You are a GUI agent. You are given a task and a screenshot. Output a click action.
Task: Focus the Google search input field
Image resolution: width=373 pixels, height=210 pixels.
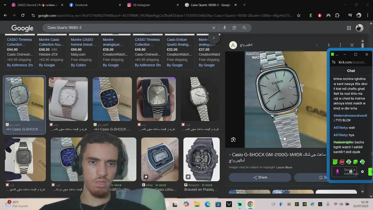[x=128, y=28]
